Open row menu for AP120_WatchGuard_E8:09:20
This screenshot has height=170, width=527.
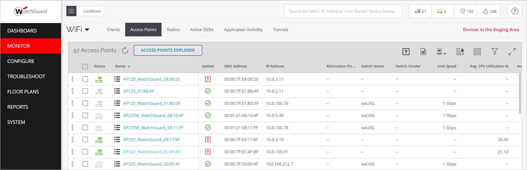click(117, 79)
